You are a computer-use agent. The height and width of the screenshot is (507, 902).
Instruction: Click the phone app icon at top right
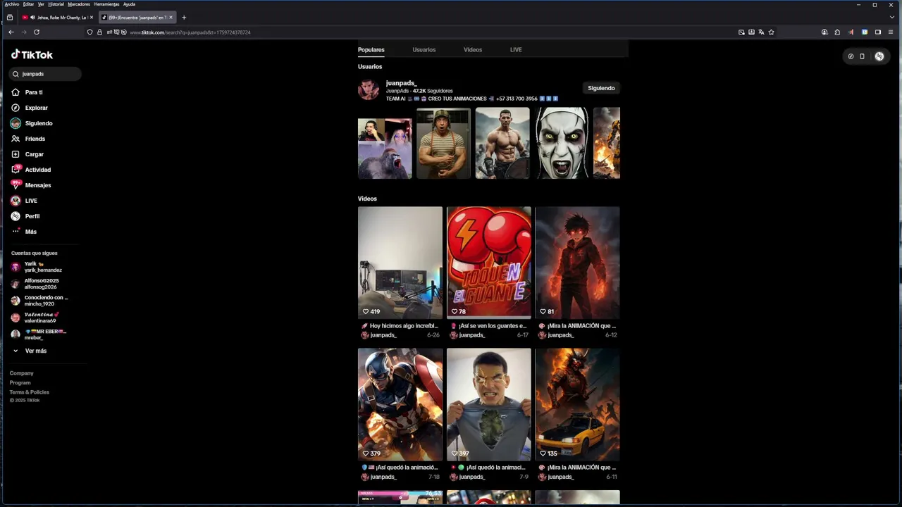tap(862, 56)
